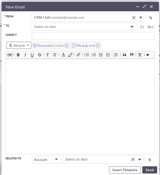This screenshot has width=160, height=175.
Task: Pick the text color tool
Action: [63, 55]
